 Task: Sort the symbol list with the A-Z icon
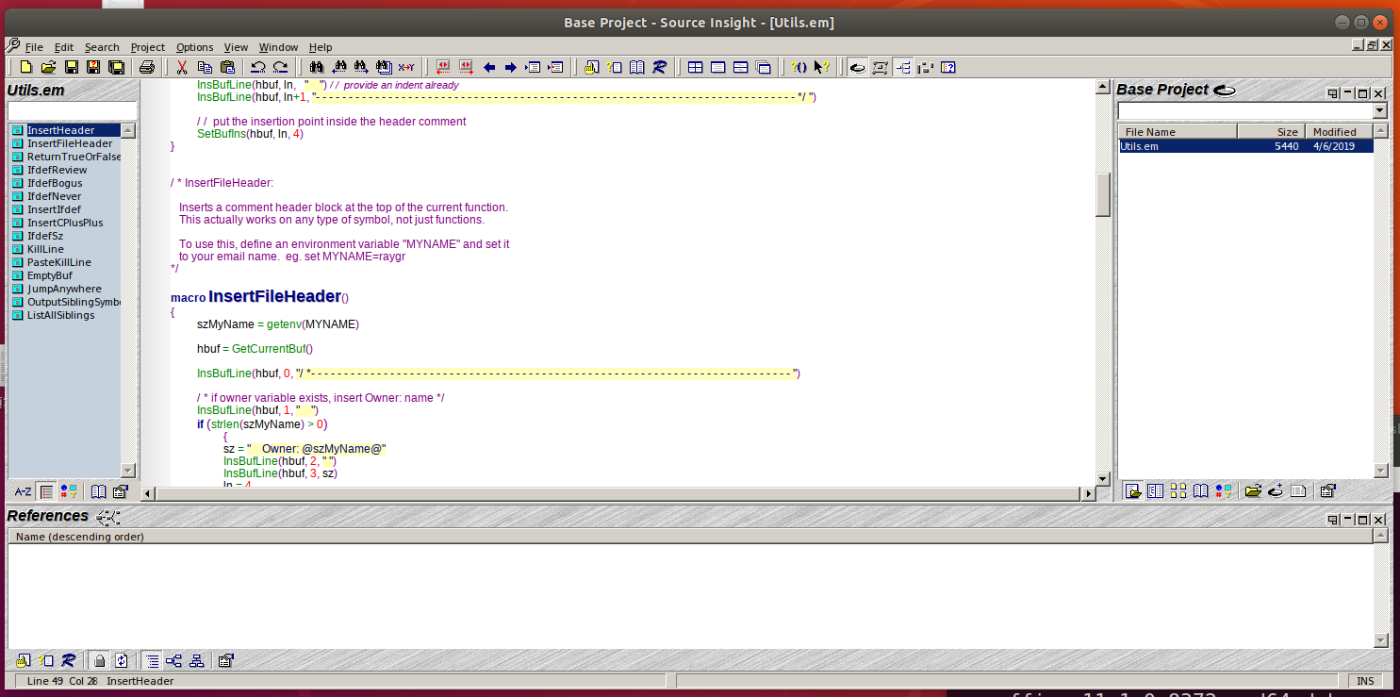point(23,491)
